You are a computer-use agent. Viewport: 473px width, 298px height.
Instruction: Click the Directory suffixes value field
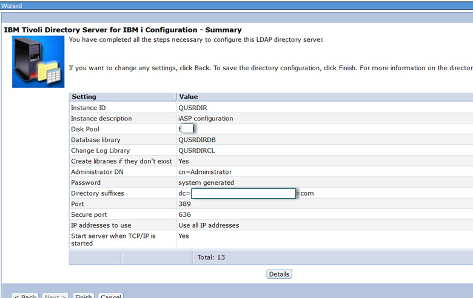click(243, 193)
